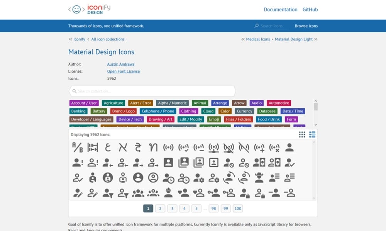The image size is (386, 231).
Task: Click the icon grid scroll-down arrow
Action: pos(314,198)
